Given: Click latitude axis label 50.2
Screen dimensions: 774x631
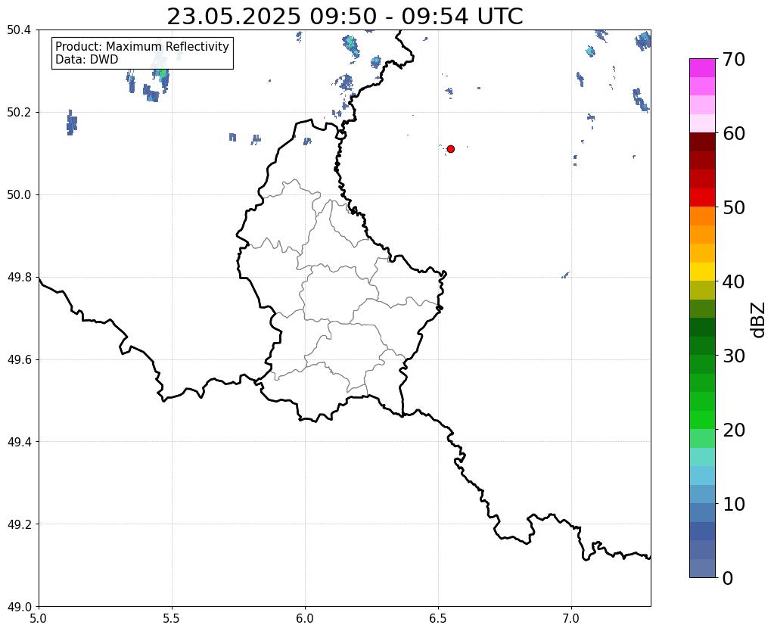Looking at the screenshot, I should [19, 113].
